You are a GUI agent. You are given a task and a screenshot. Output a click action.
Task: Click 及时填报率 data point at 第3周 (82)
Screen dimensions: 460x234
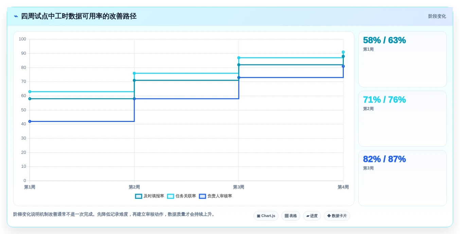pos(239,65)
